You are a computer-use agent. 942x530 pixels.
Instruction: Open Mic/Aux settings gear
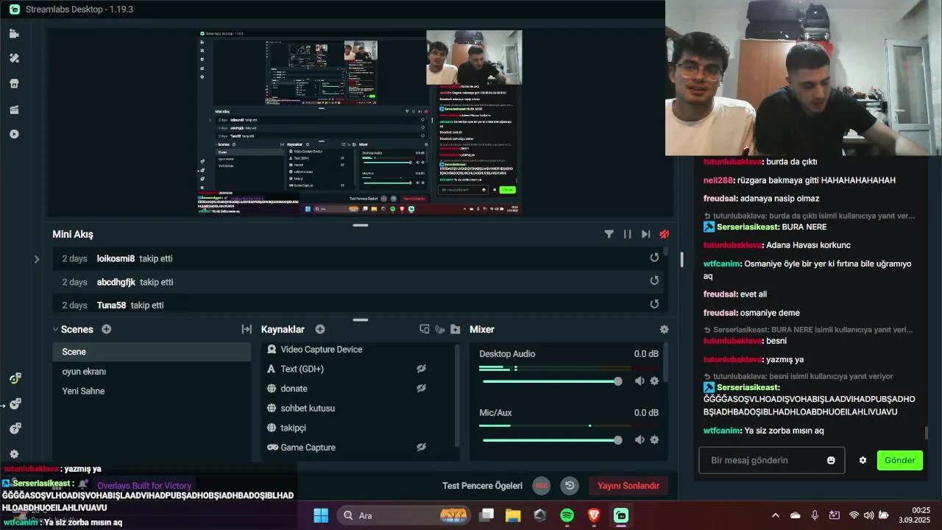coord(654,439)
